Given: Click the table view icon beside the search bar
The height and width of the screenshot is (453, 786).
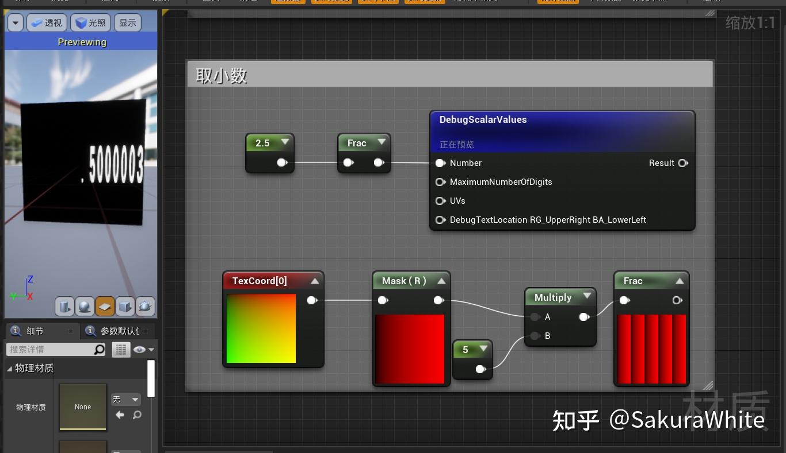Looking at the screenshot, I should pos(121,349).
